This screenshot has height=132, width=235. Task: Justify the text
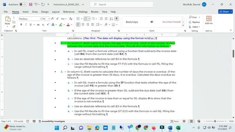93,25
